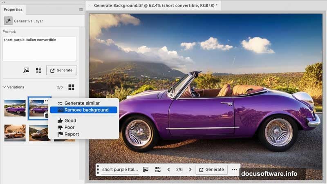Click the Generative Layer sparkle icon
327x184 pixels.
(8, 21)
